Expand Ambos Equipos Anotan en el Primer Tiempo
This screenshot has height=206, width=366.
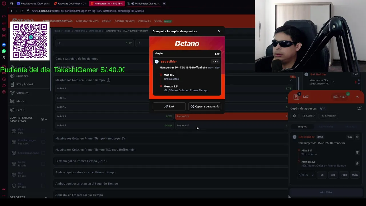pyautogui.click(x=171, y=172)
